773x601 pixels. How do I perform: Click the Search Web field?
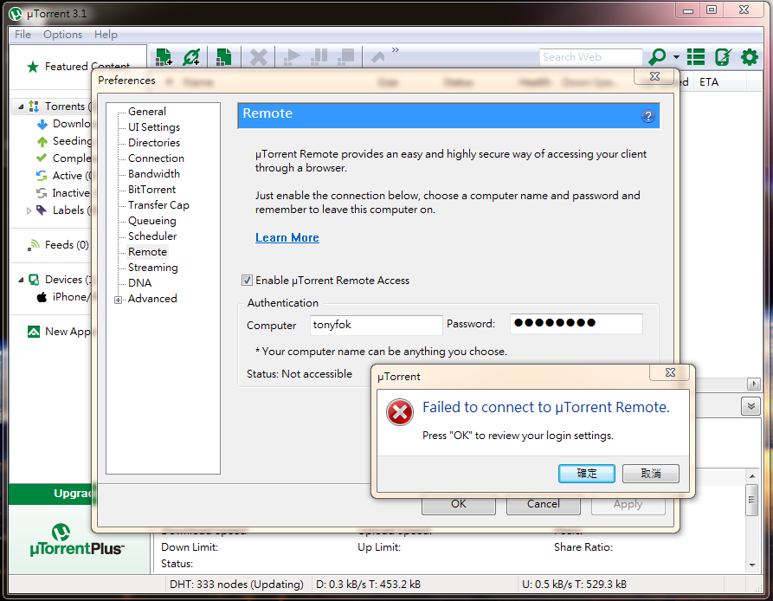(x=591, y=57)
